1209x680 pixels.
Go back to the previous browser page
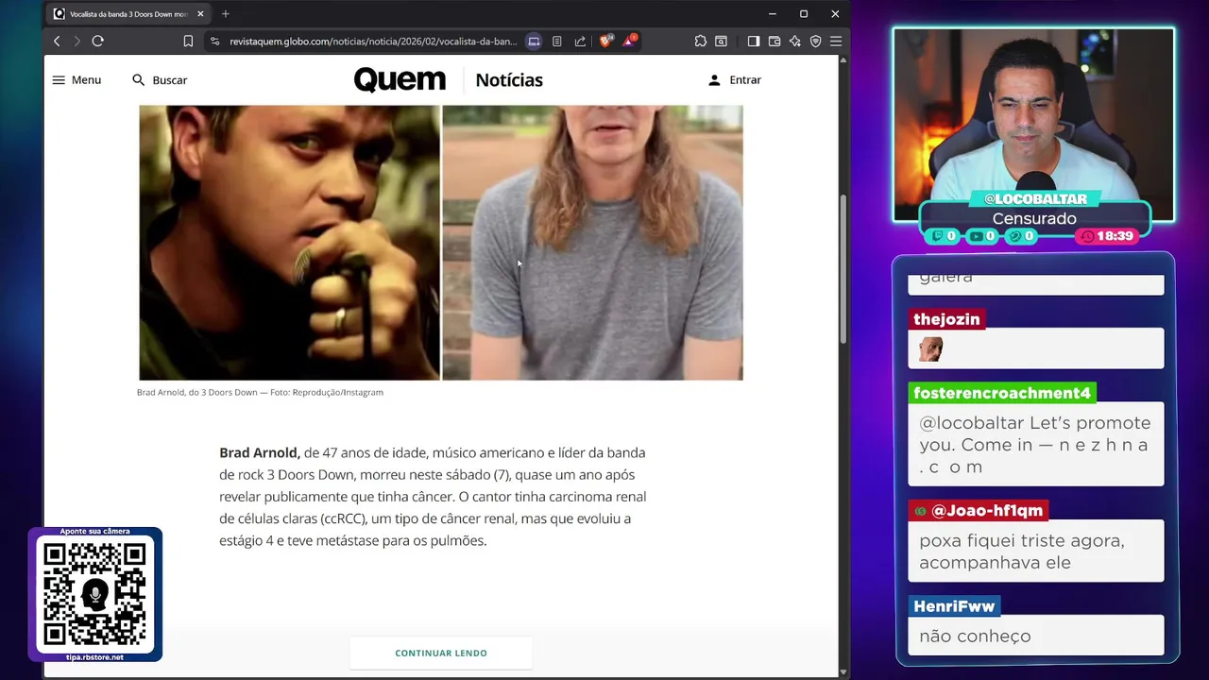(x=57, y=42)
